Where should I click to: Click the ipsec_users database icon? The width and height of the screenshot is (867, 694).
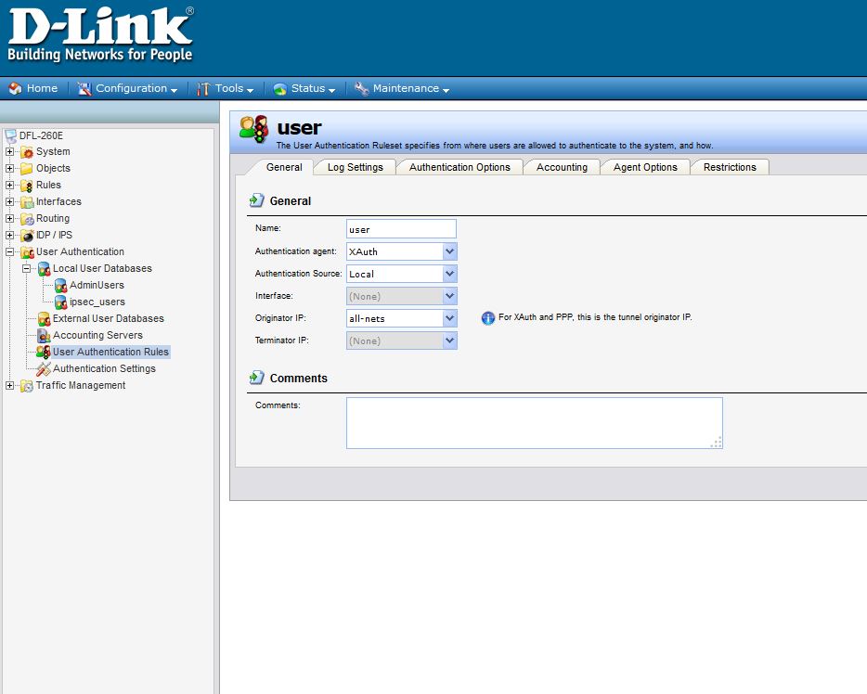[x=60, y=302]
